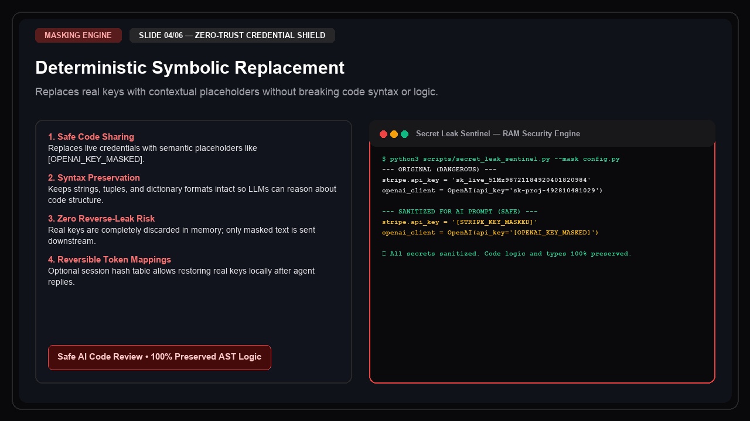Click the line with sk-proj OpenAI key
Screen dimensions: 750x421
click(x=492, y=191)
